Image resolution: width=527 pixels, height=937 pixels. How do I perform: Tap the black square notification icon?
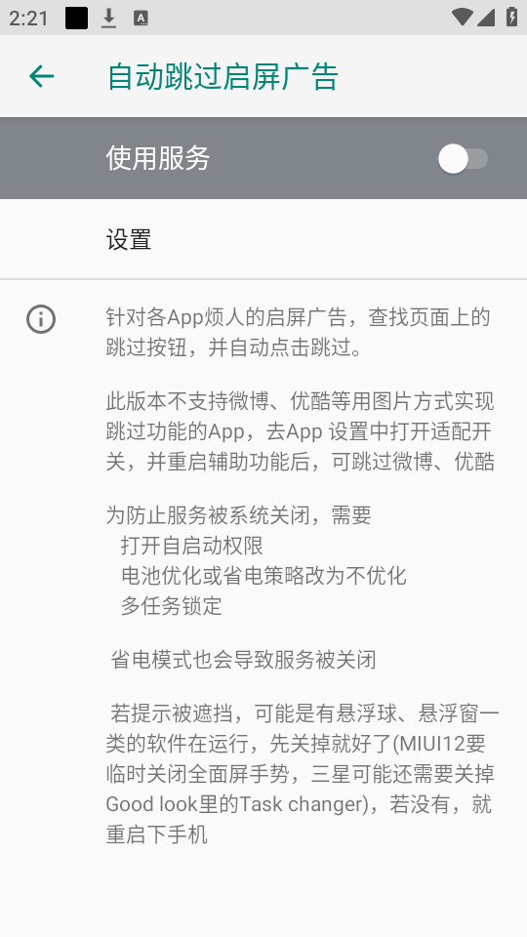tap(76, 18)
